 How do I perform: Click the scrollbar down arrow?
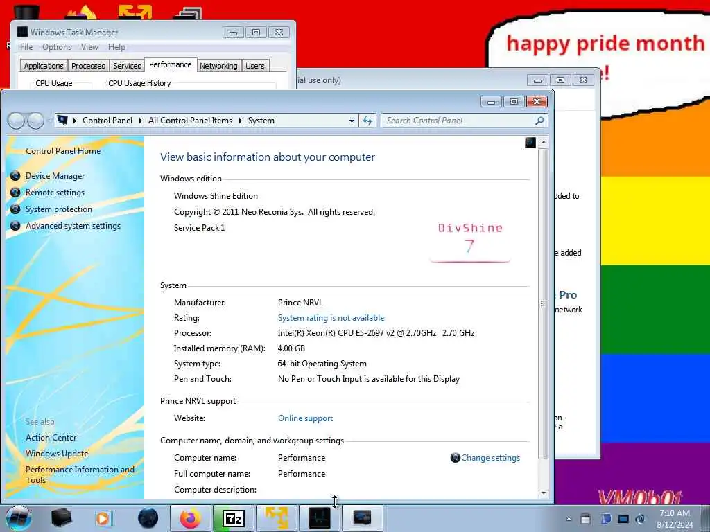[x=544, y=493]
